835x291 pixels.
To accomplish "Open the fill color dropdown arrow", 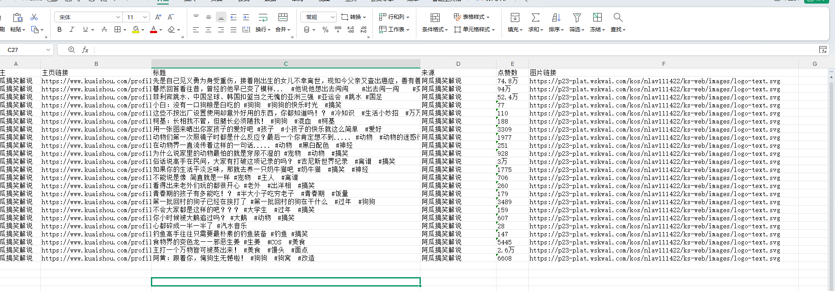I will [143, 30].
